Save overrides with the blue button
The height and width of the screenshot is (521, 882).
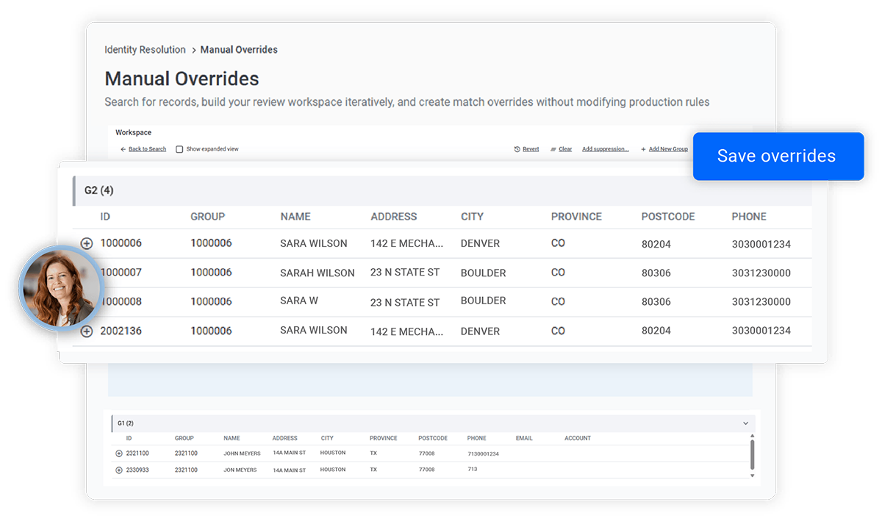pos(778,156)
